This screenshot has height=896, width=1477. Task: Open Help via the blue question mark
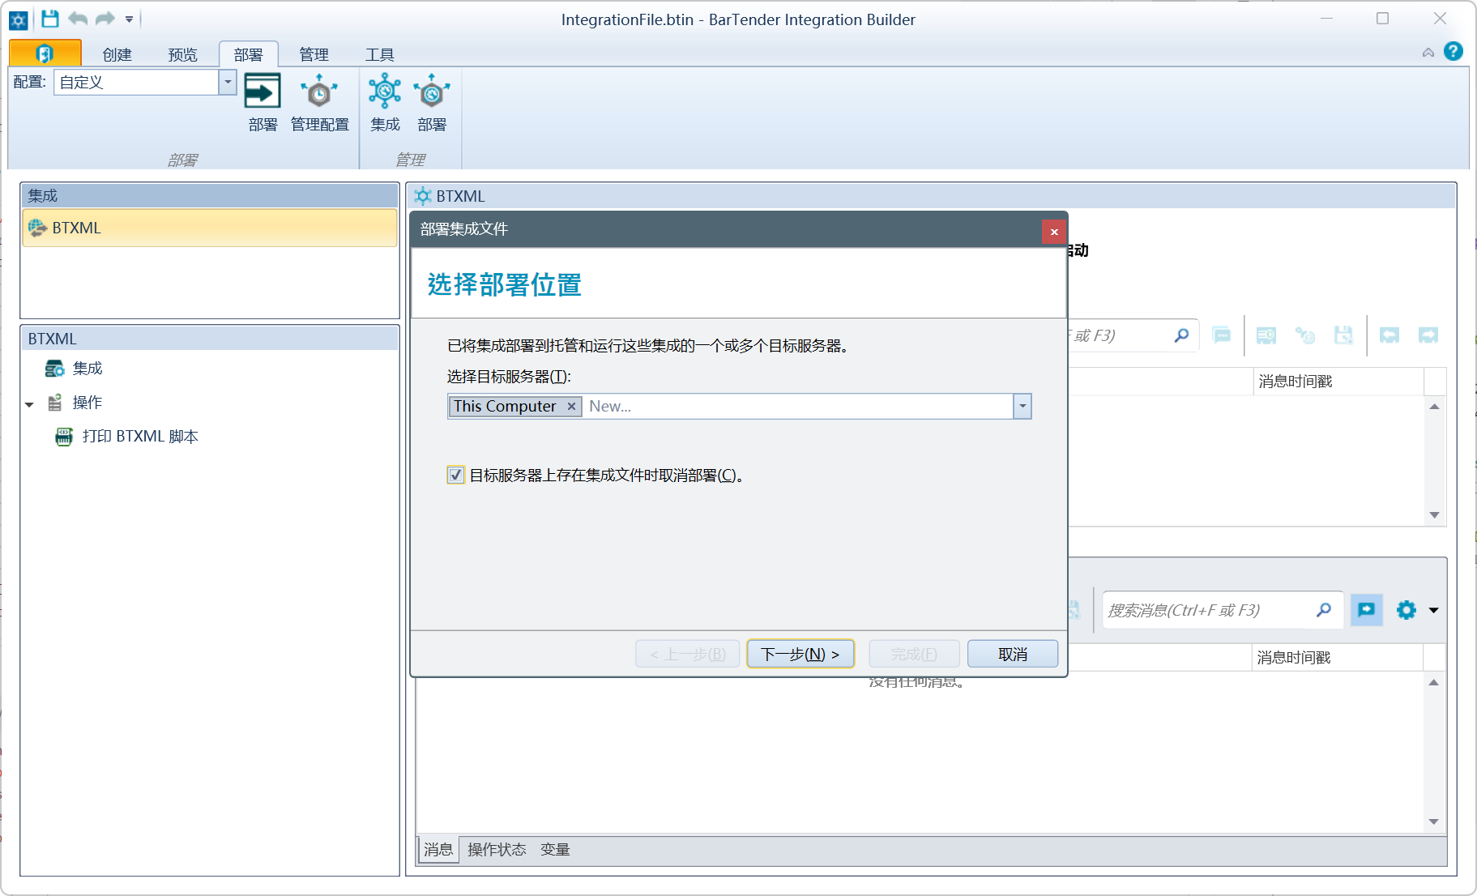tap(1454, 52)
